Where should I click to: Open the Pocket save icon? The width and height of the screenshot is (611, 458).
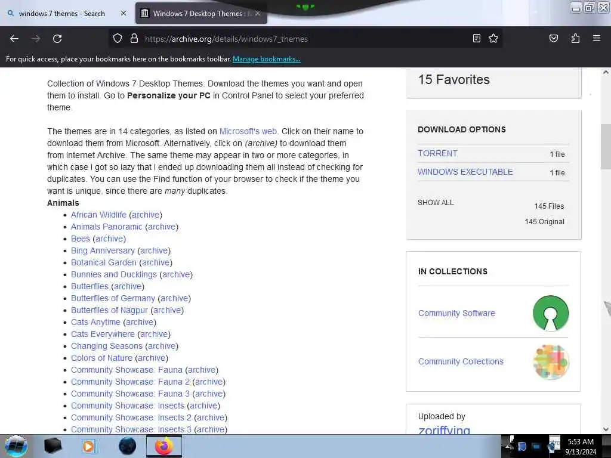553,38
